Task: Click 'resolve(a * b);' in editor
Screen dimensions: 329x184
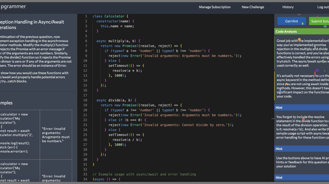Action: coord(127,70)
